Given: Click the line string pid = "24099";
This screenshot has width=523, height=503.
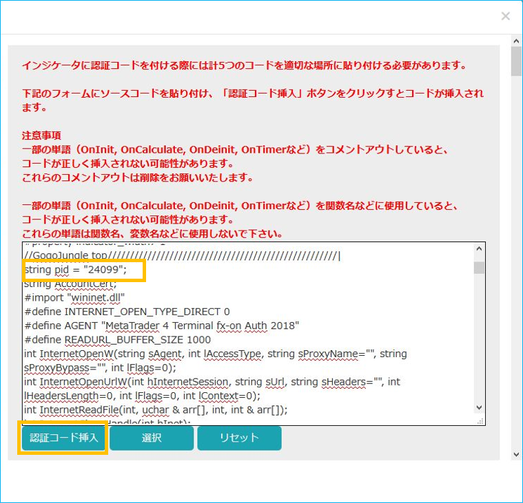Looking at the screenshot, I should pos(76,270).
